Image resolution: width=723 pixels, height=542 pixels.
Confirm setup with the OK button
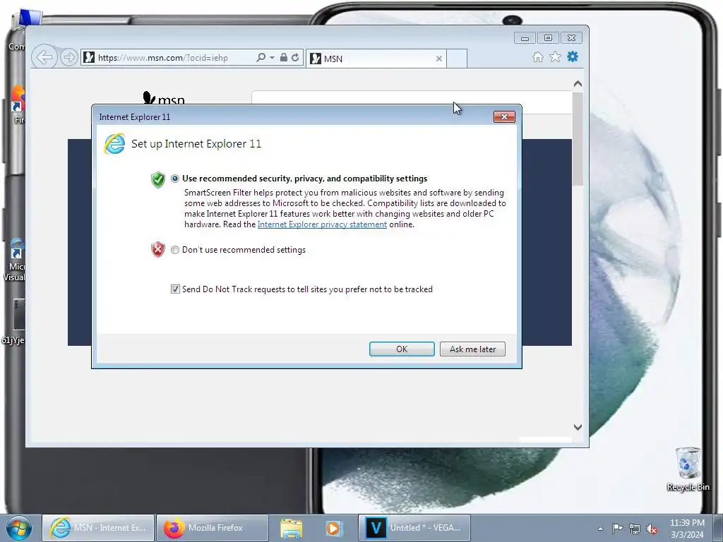[x=402, y=349]
